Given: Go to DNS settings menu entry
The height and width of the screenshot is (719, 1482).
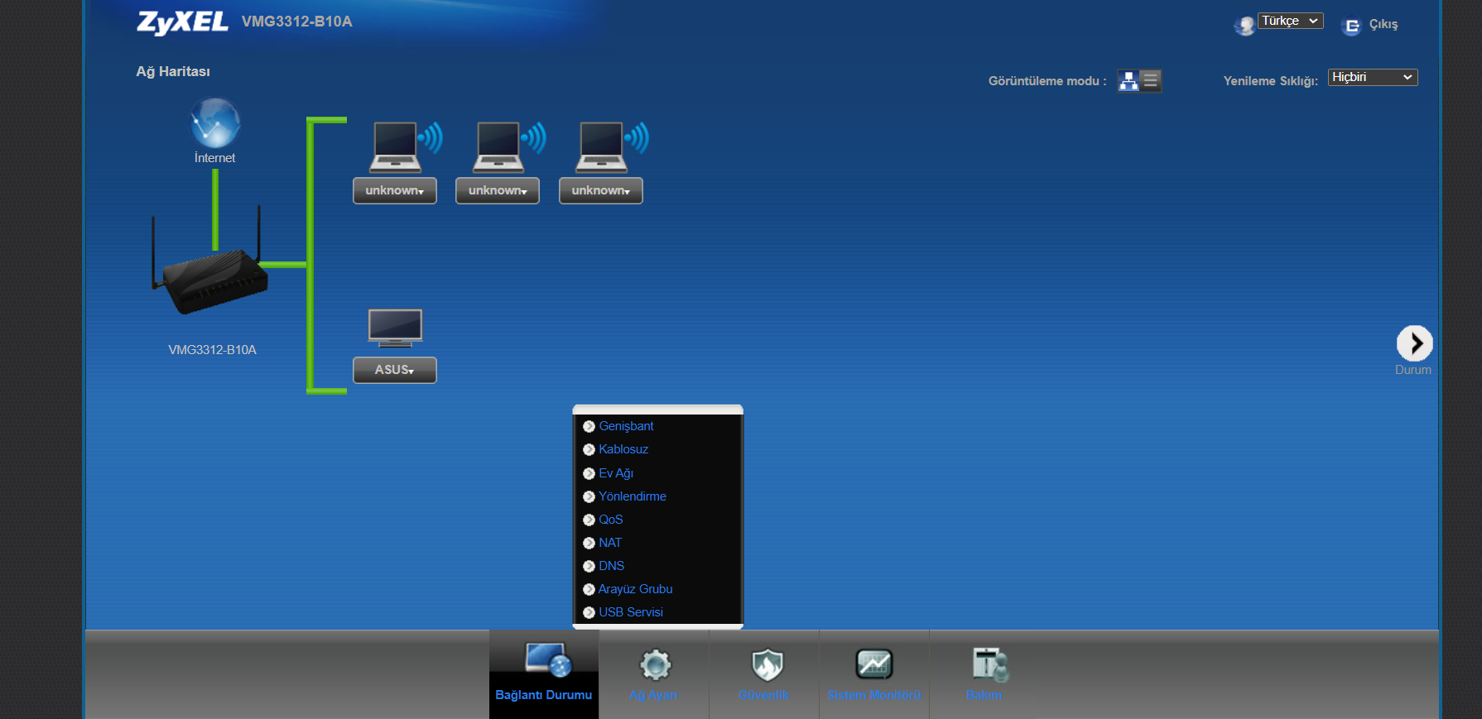Looking at the screenshot, I should click(612, 566).
